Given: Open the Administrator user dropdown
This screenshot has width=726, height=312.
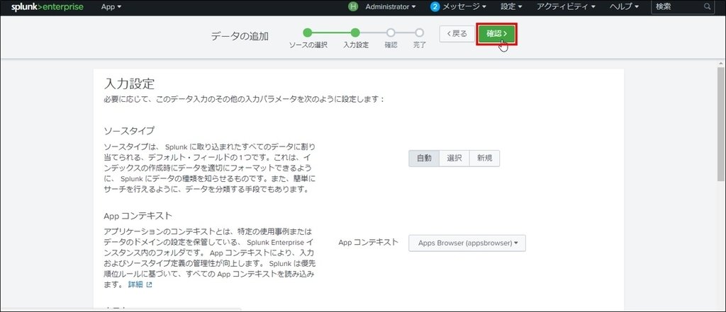Looking at the screenshot, I should (391, 7).
